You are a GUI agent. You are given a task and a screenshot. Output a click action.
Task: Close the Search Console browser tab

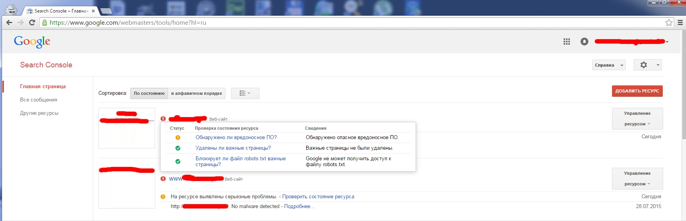coord(93,11)
